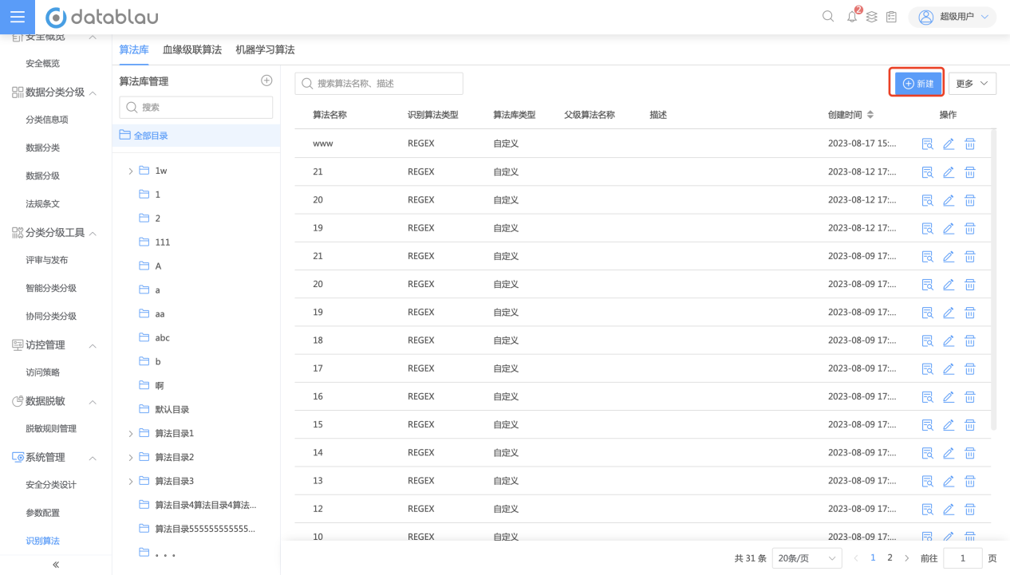The width and height of the screenshot is (1010, 575).
Task: Open the notification bell
Action: click(852, 17)
